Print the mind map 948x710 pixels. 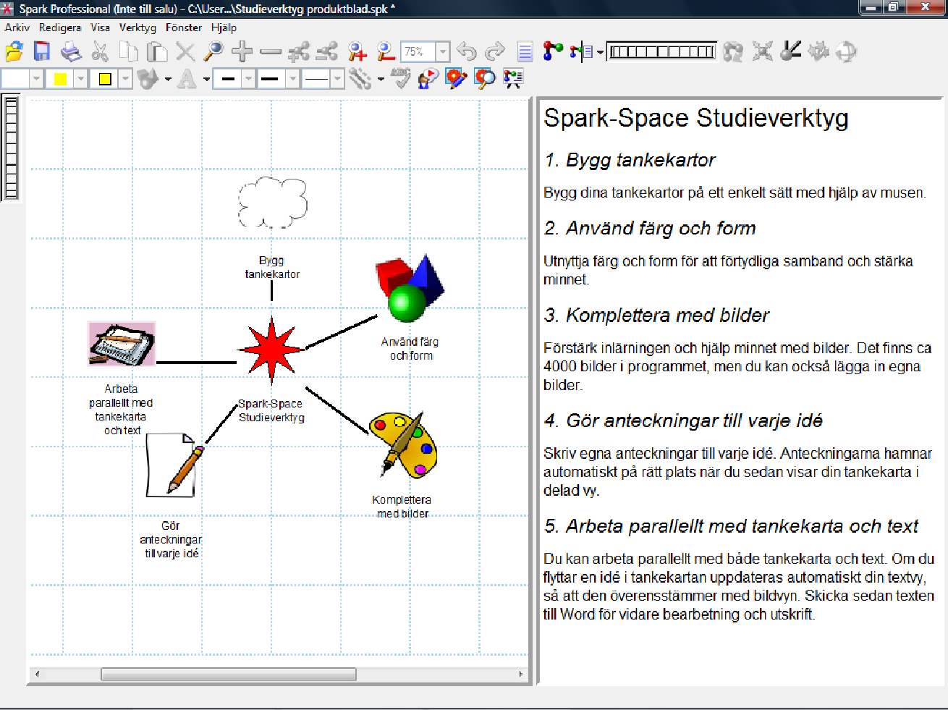(71, 51)
